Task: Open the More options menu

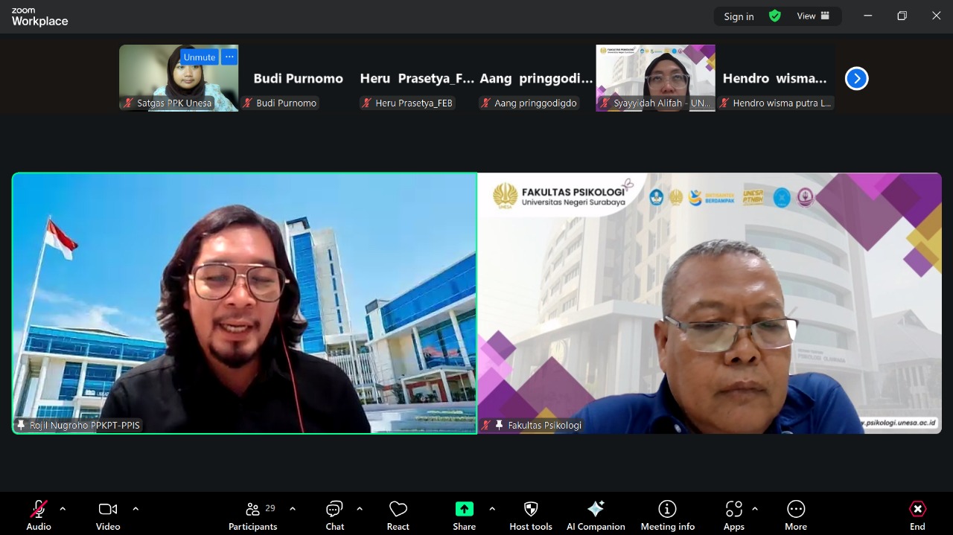Action: pyautogui.click(x=795, y=515)
